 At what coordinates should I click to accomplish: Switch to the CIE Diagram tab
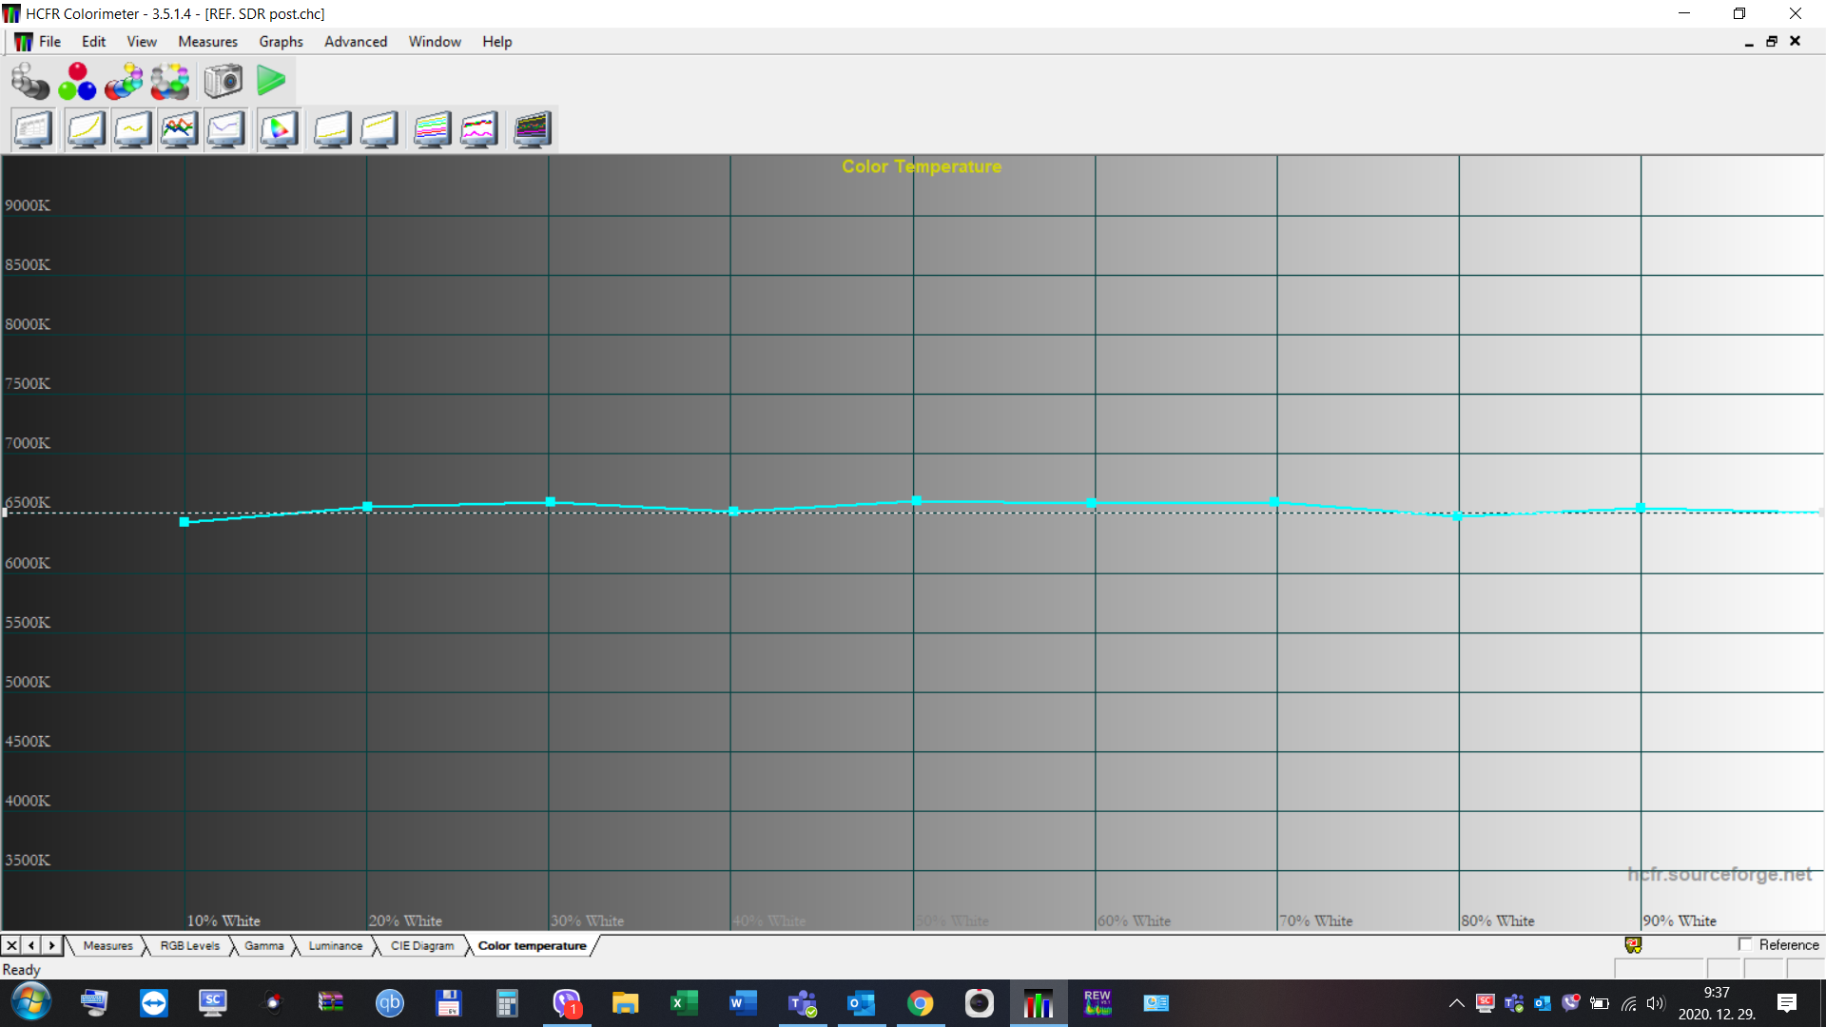[421, 945]
